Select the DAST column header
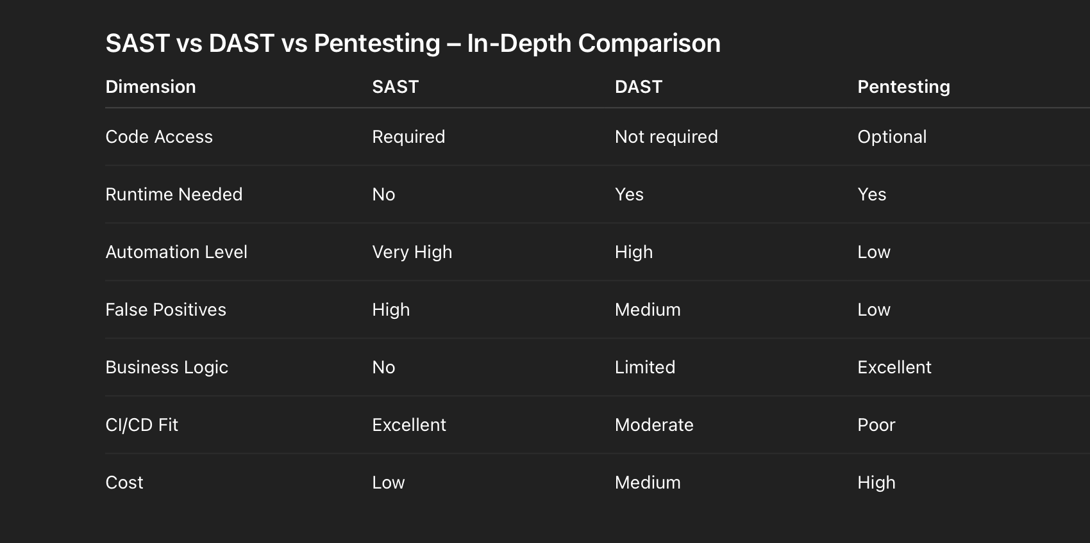This screenshot has height=543, width=1090. point(638,87)
